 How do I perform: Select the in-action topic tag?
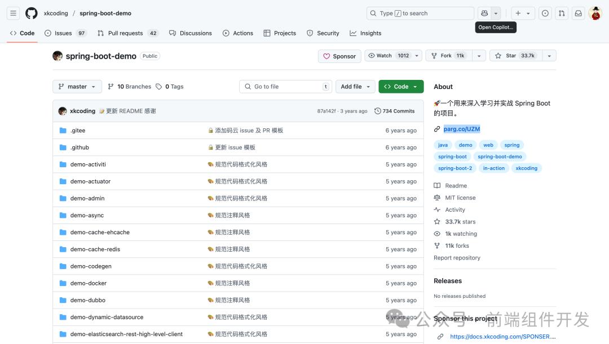pos(494,168)
